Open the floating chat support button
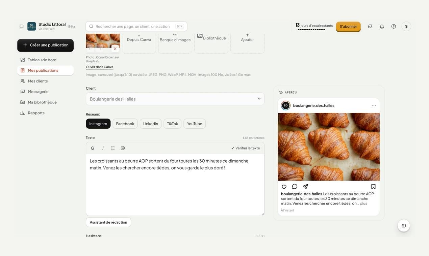 point(404,226)
